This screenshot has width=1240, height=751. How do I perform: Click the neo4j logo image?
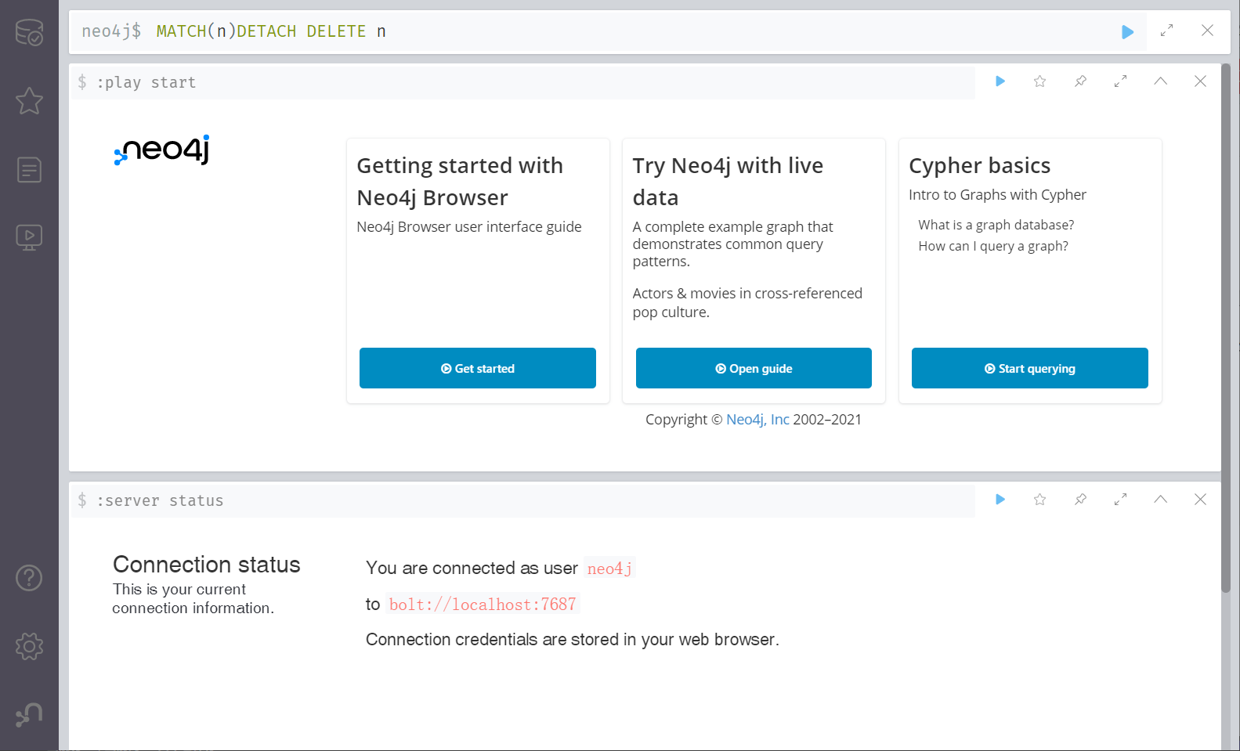coord(162,150)
